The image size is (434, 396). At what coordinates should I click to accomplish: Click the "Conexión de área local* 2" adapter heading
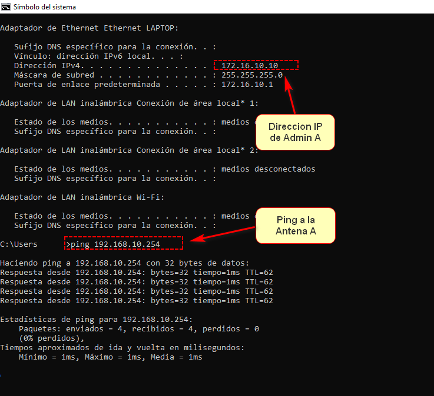point(129,150)
